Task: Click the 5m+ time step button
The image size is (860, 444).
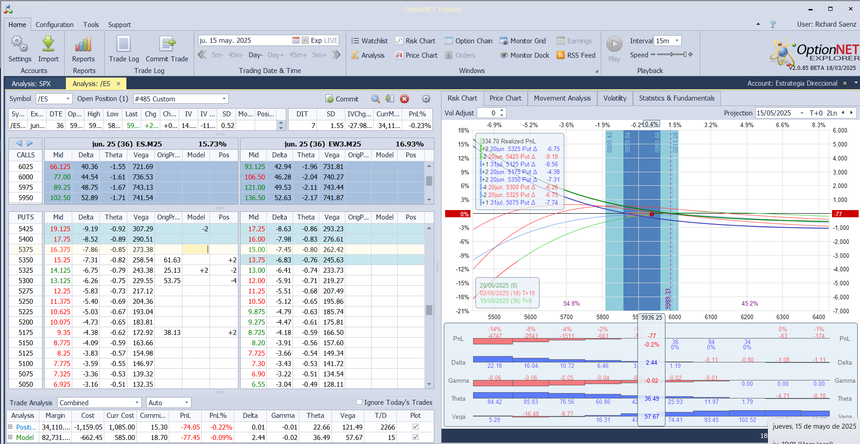Action: pyautogui.click(x=319, y=55)
